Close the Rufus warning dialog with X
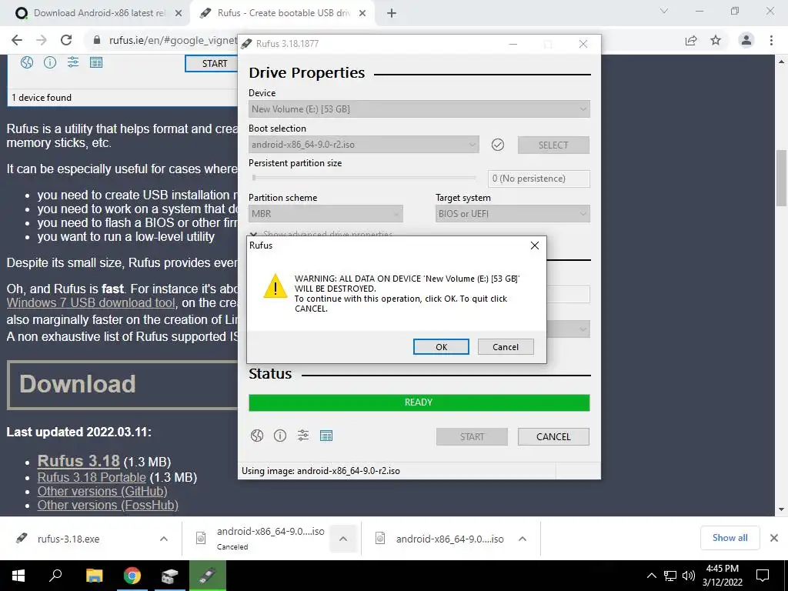 pos(535,245)
